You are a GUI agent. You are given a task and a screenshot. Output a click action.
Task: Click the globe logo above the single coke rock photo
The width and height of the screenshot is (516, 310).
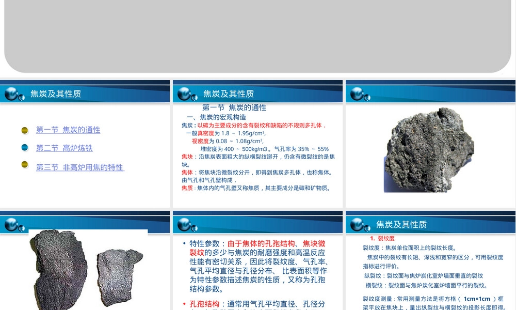(360, 94)
